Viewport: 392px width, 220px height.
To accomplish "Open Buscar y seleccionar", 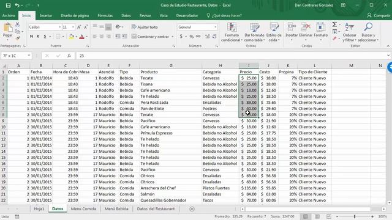I will [x=368, y=32].
